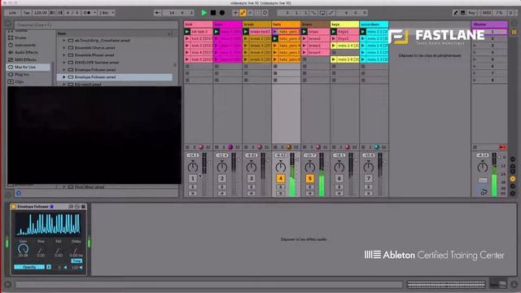
Task: Toggle the computer MIDI keyboard icon
Action: coord(463,13)
